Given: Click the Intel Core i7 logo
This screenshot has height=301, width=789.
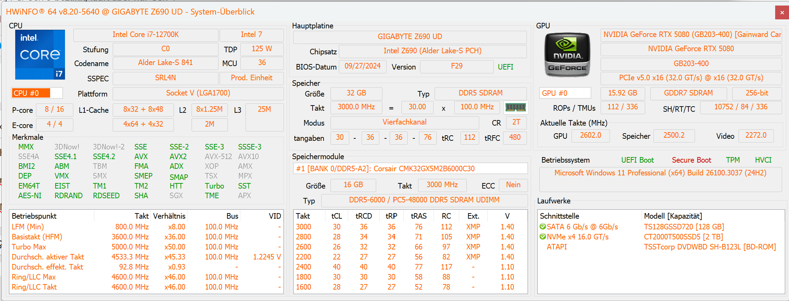Looking at the screenshot, I should coord(40,55).
